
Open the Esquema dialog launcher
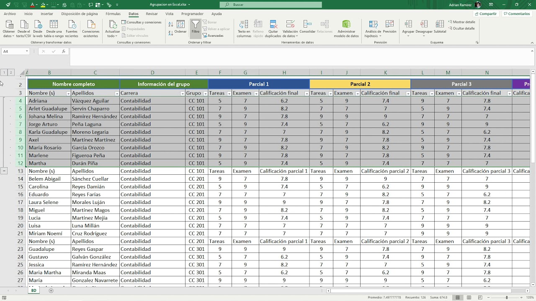pos(477,42)
